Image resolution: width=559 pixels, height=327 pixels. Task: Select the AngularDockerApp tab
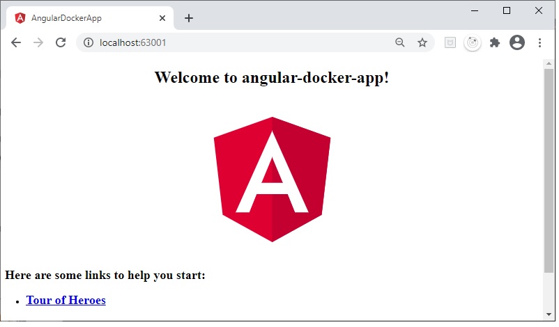coord(89,18)
